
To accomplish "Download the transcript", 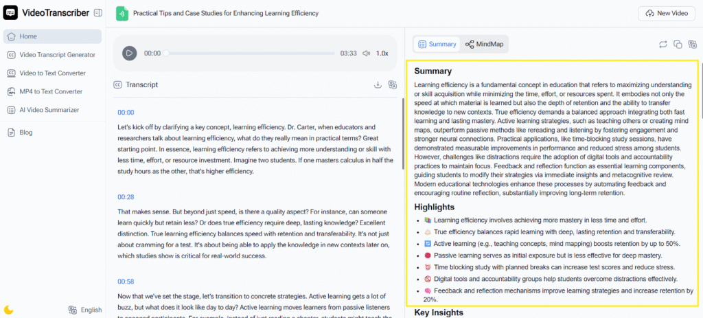I will pos(378,84).
